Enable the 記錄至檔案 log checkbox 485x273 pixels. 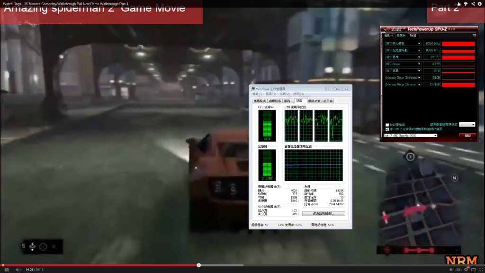(x=387, y=125)
